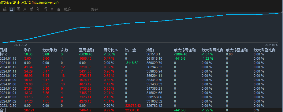Click the 2024.01.02 chart axis start label
The width and height of the screenshot is (283, 112).
click(20, 45)
